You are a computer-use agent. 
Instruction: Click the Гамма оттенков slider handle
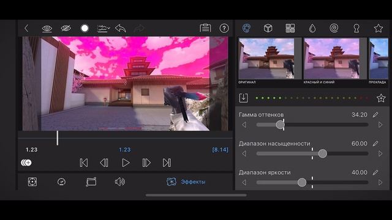tap(281, 125)
